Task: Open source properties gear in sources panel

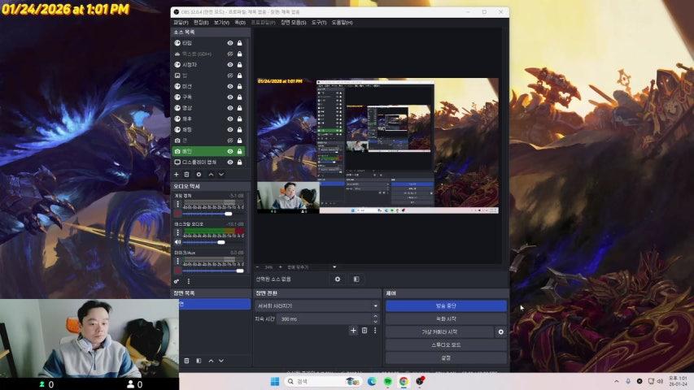Action: (199, 175)
